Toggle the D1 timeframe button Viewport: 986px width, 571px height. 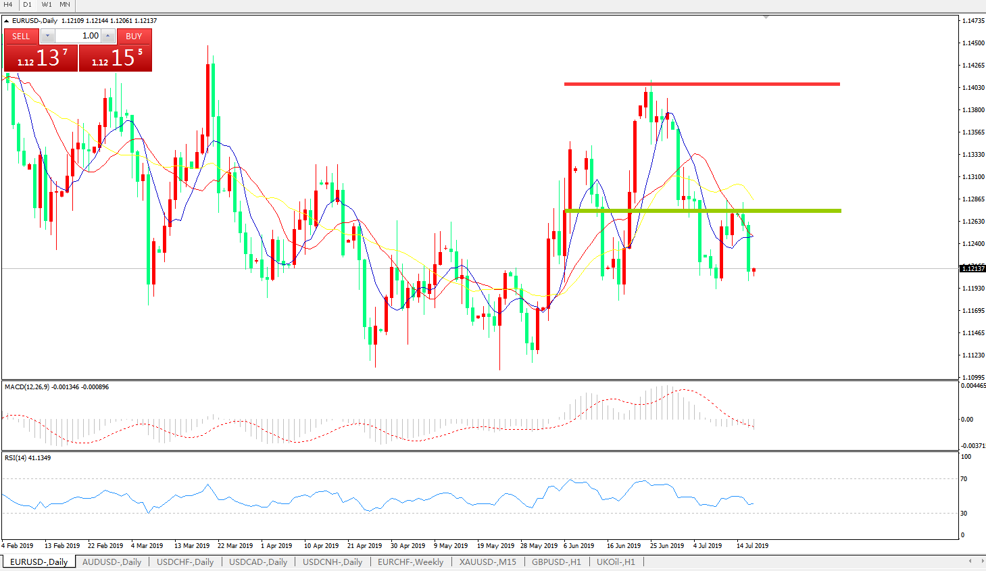[28, 5]
